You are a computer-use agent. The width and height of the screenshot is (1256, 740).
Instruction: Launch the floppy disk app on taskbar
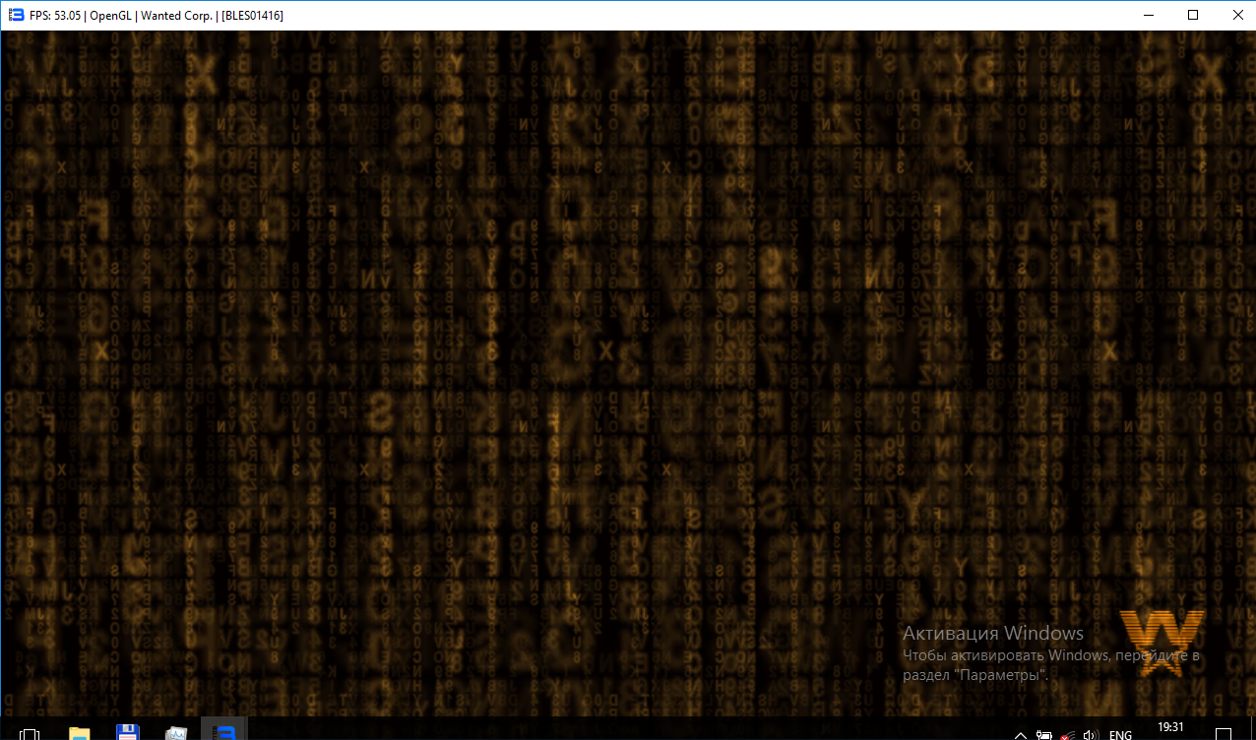pos(127,733)
